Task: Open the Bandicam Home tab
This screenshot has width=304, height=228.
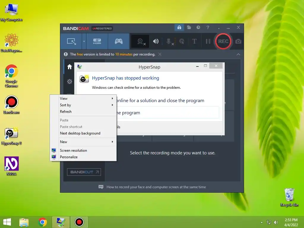Action: (69, 67)
